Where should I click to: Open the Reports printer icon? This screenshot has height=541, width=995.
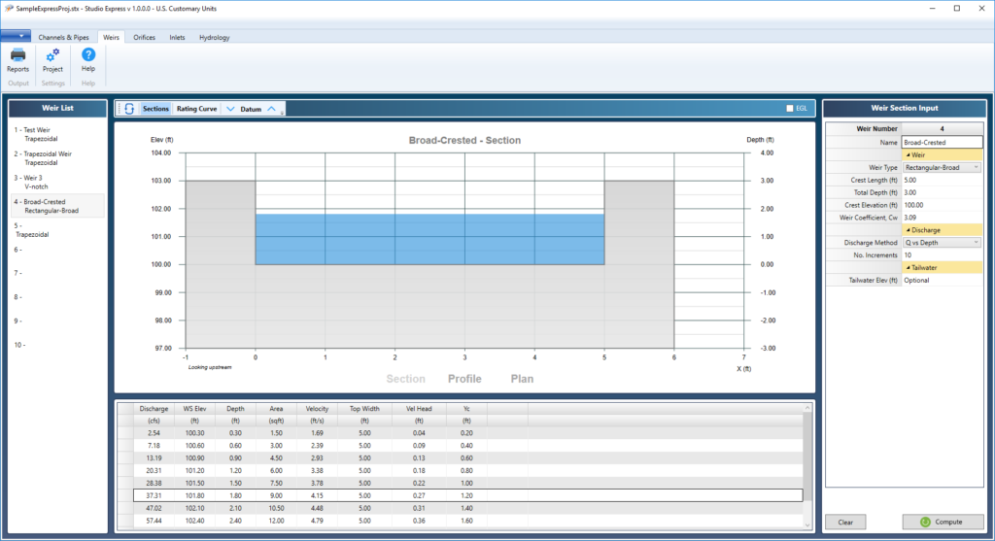coord(17,56)
